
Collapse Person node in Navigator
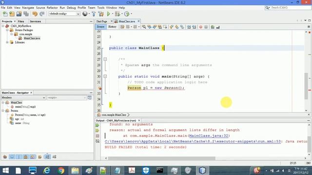[3, 111]
